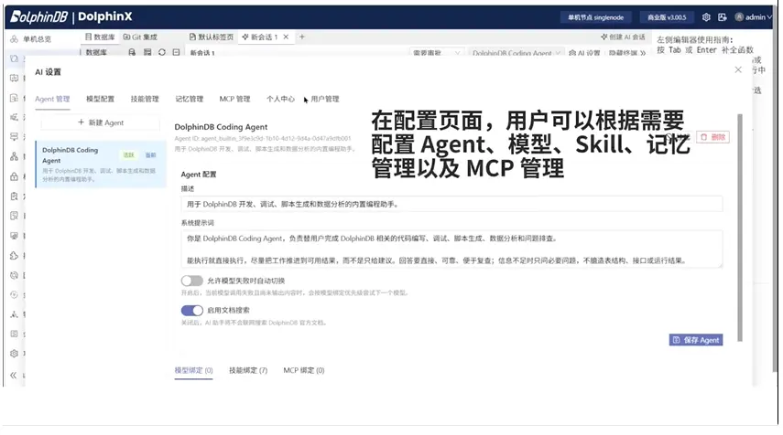Add a new tab with plus icon

(301, 37)
